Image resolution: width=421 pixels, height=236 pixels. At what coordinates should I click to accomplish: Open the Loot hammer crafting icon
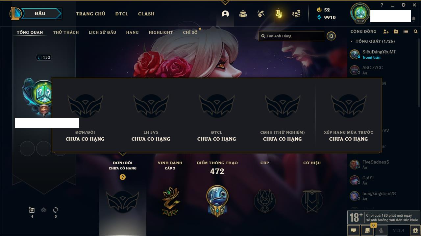pyautogui.click(x=261, y=14)
